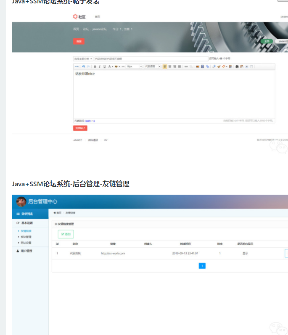This screenshot has width=288, height=335.
Task: Insert a hyperlink with the link icon
Action: click(x=186, y=67)
